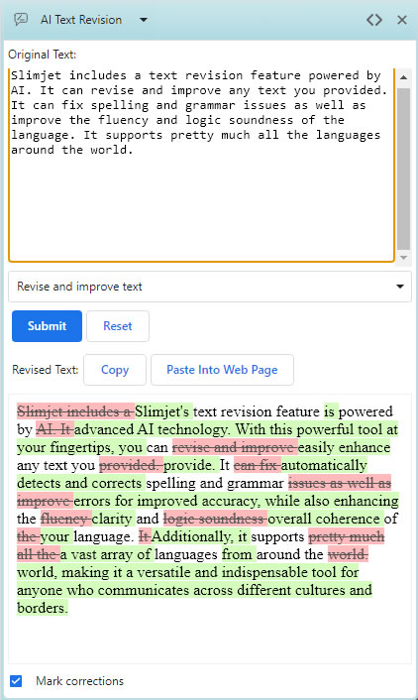The height and width of the screenshot is (700, 418).
Task: Click Paste Into Web Page button
Action: [x=222, y=370]
